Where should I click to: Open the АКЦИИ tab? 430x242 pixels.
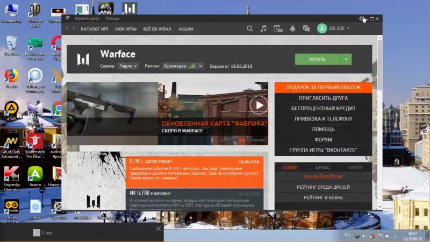click(x=185, y=29)
